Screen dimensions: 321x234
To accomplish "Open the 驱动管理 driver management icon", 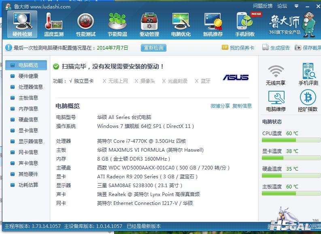I will pyautogui.click(x=149, y=24).
